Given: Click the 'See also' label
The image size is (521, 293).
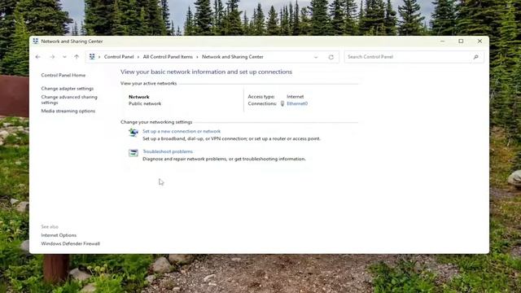Looking at the screenshot, I should point(50,226).
